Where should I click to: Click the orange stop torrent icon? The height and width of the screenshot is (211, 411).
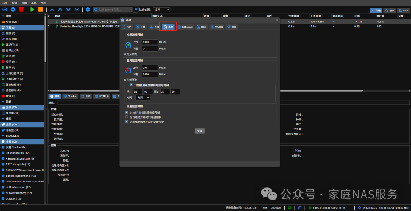[41, 10]
